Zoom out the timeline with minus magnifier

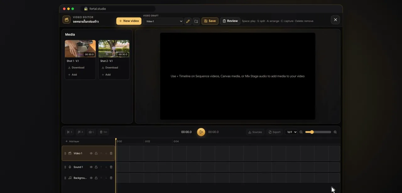tap(301, 132)
